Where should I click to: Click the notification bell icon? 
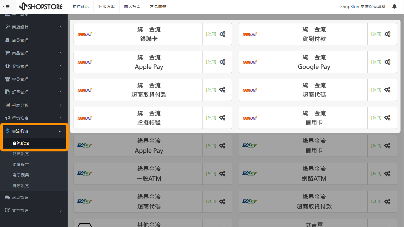point(394,6)
